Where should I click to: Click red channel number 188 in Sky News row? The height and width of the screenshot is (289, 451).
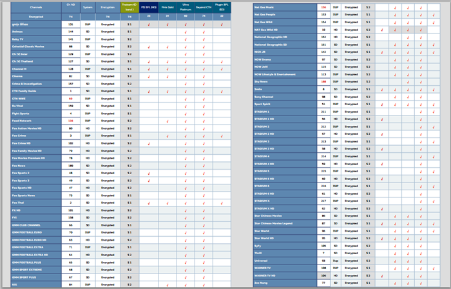pyautogui.click(x=323, y=82)
